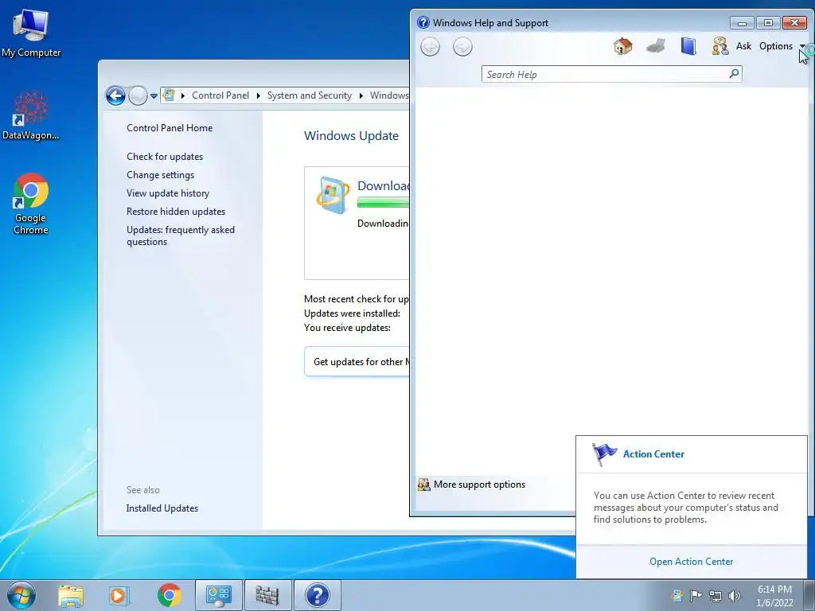This screenshot has width=815, height=611.
Task: Click the Forward arrow in Help and Support
Action: pos(462,47)
